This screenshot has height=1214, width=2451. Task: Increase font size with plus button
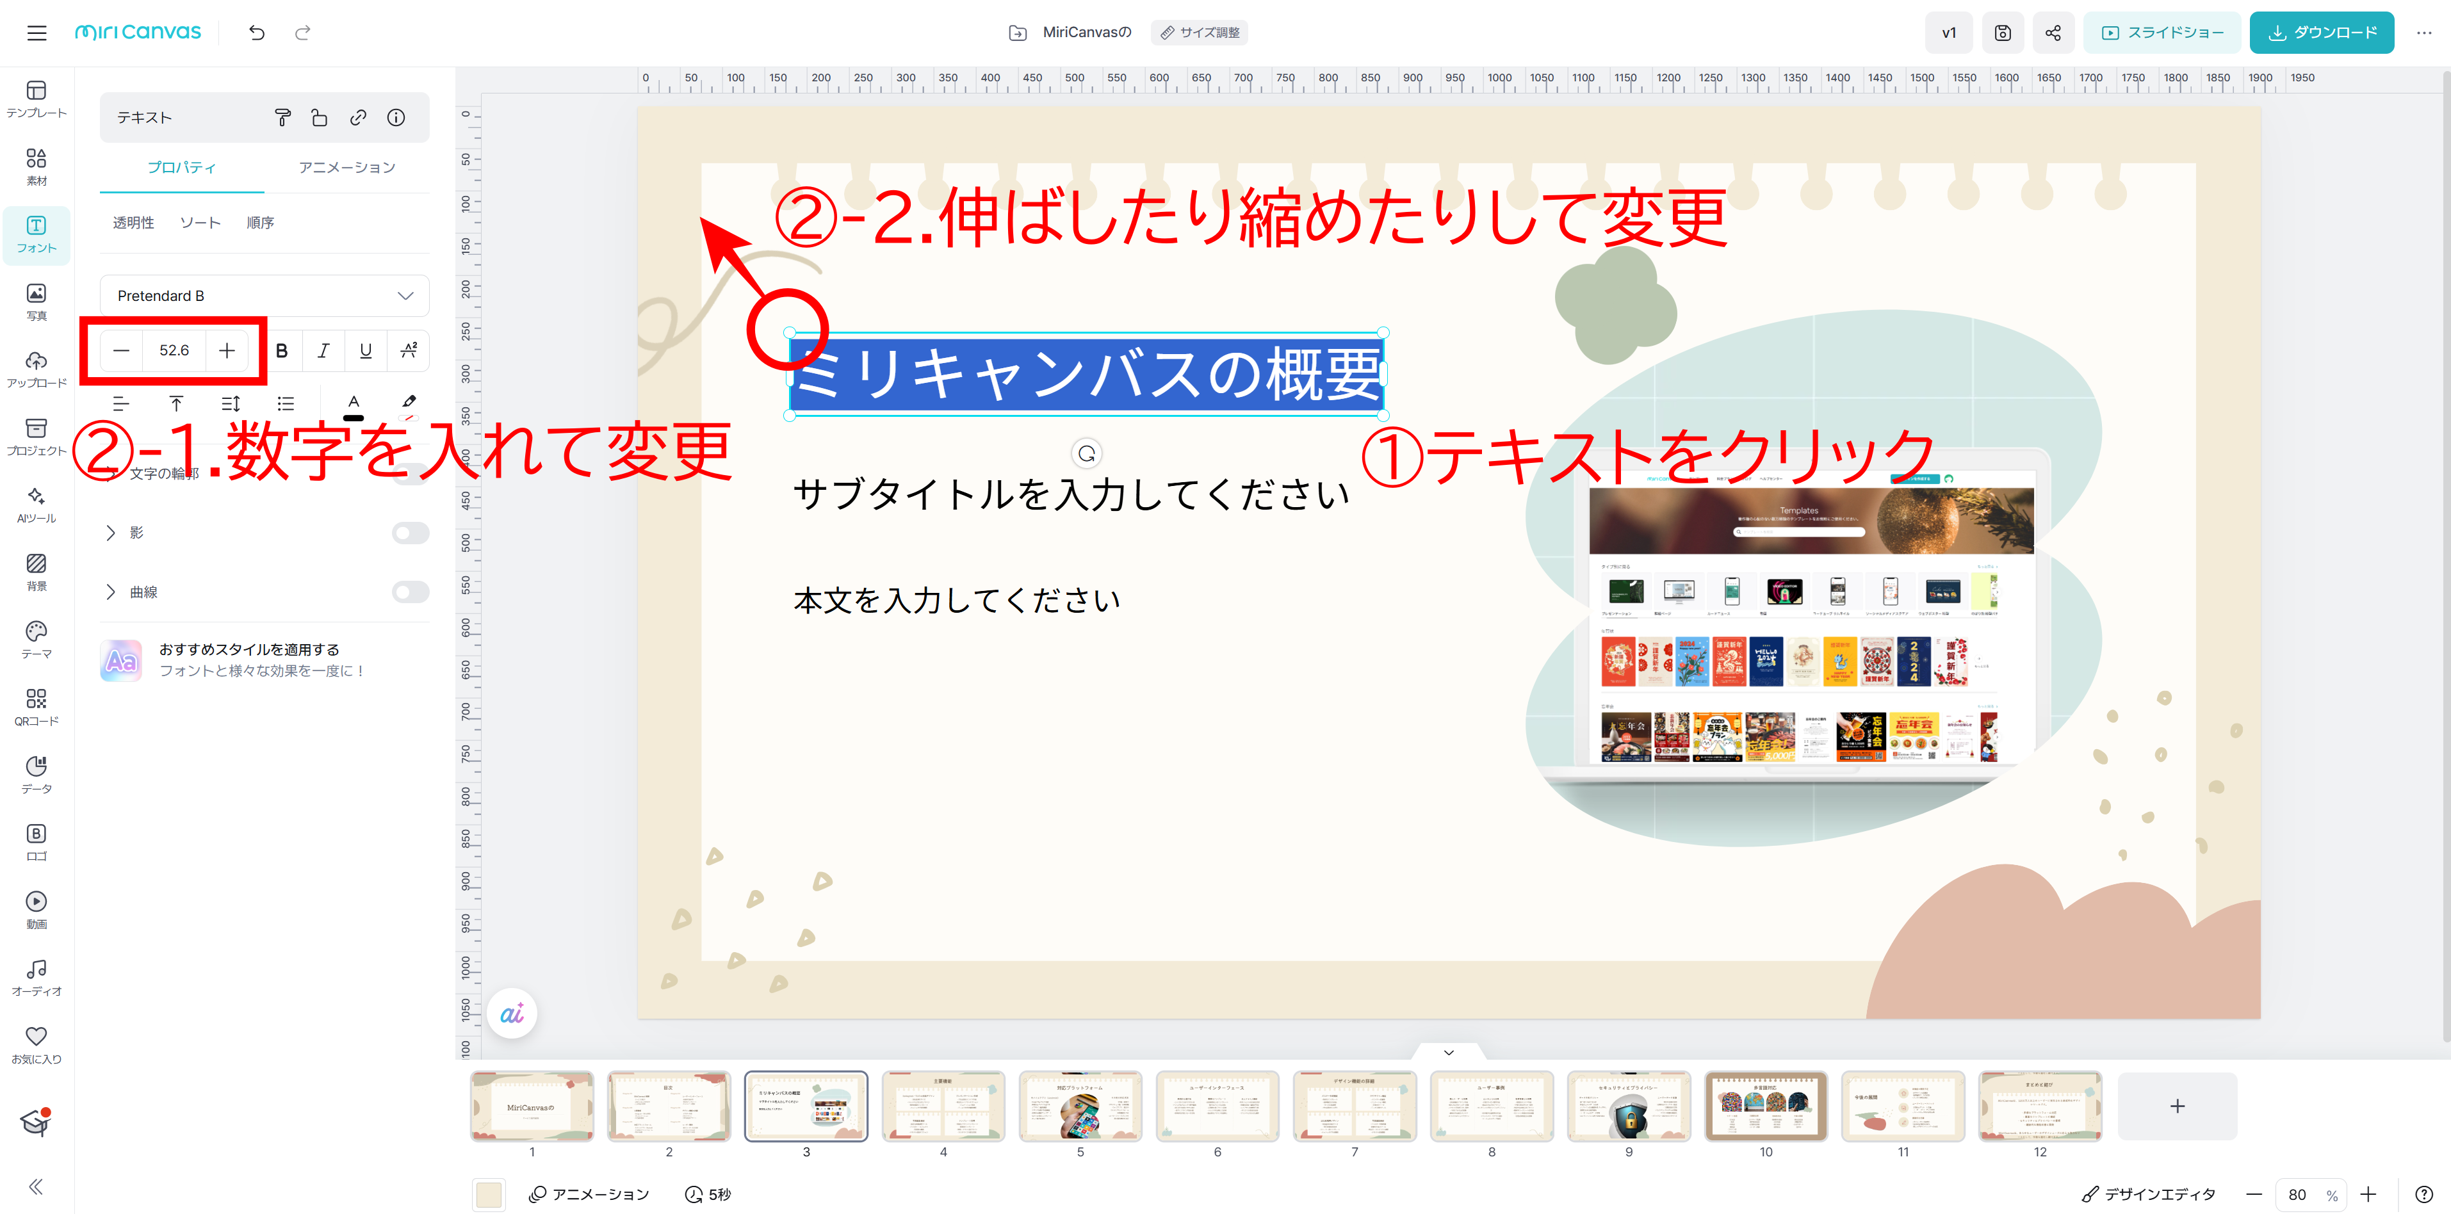tap(227, 351)
